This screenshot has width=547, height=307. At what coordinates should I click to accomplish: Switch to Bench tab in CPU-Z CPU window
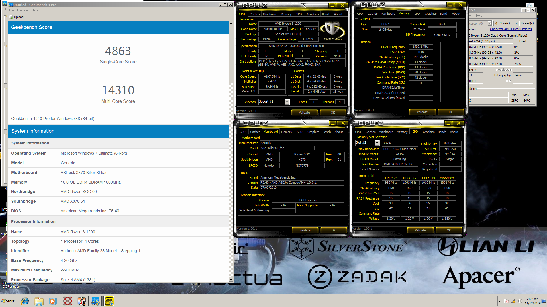pyautogui.click(x=326, y=14)
